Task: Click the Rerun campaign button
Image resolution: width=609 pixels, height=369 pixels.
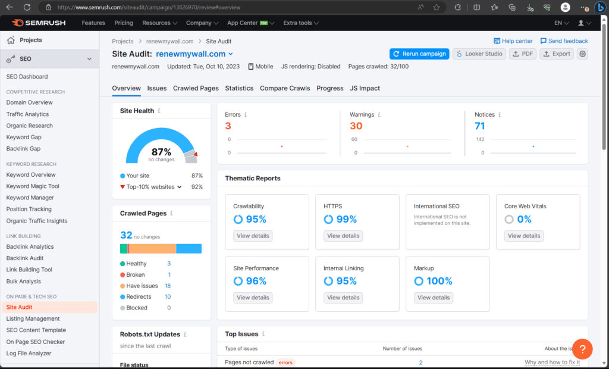Action: [x=419, y=54]
